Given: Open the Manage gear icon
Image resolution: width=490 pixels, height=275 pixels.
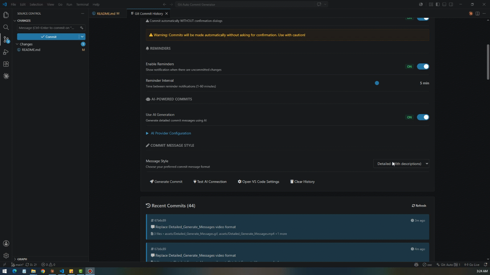Looking at the screenshot, I should [6, 256].
